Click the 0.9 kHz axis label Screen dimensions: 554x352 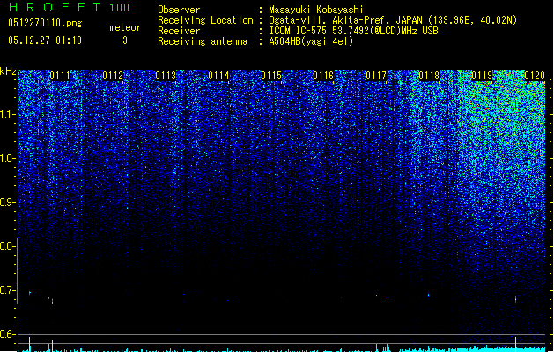7,202
